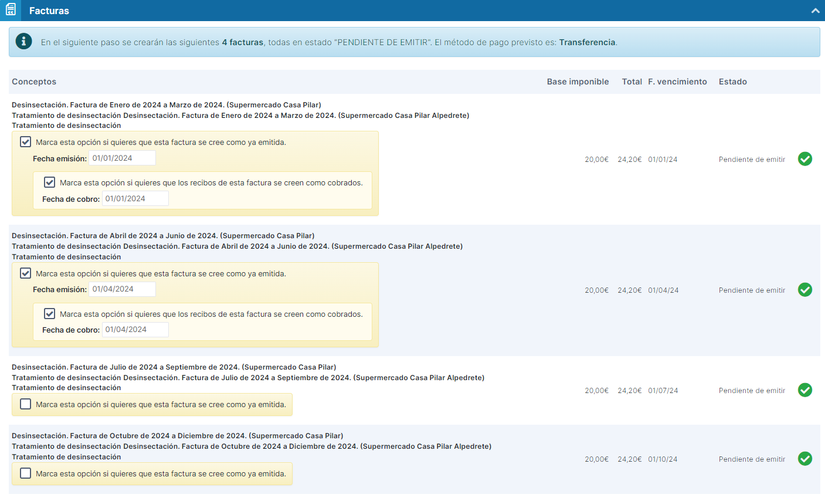Edit Fecha emisión field showing 01/01/2024
The height and width of the screenshot is (501, 825).
pos(122,158)
